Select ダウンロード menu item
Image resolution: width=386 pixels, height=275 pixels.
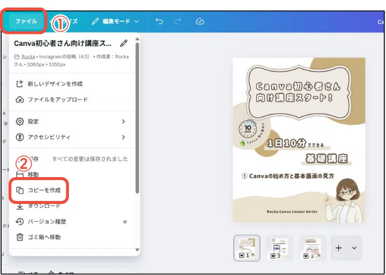coord(71,206)
